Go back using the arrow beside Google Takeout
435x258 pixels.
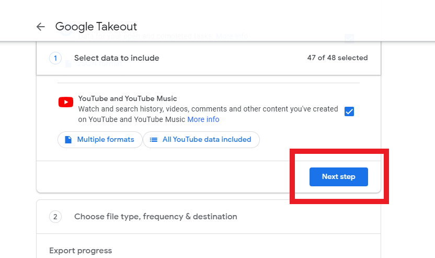click(x=40, y=27)
